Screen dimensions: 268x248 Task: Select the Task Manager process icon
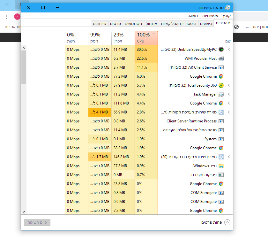coord(221,94)
